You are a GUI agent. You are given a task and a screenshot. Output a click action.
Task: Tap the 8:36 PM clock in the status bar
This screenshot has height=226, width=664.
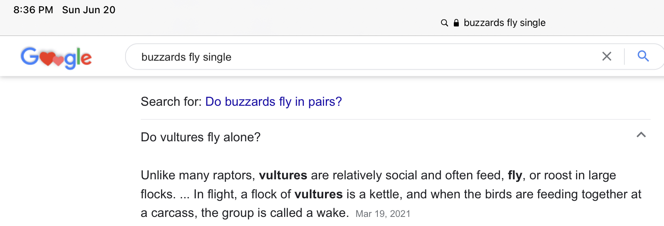coord(33,10)
